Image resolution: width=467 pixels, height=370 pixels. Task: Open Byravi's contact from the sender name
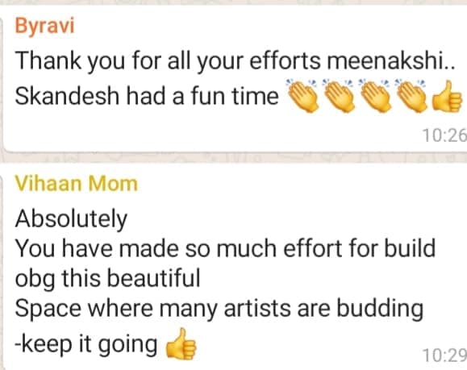44,26
